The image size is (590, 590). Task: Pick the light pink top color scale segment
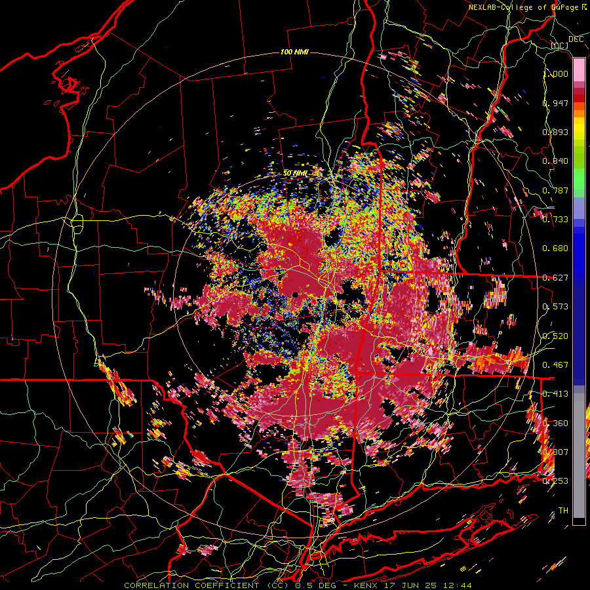pos(579,69)
